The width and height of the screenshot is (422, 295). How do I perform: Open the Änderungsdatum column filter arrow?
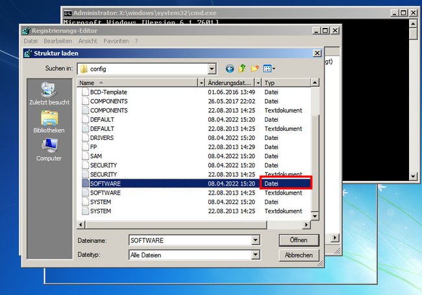pyautogui.click(x=258, y=83)
